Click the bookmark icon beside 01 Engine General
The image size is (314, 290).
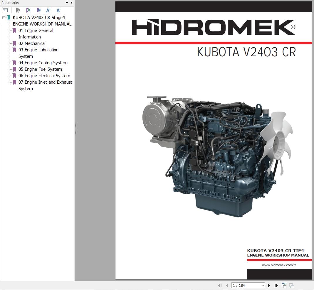pos(14,31)
